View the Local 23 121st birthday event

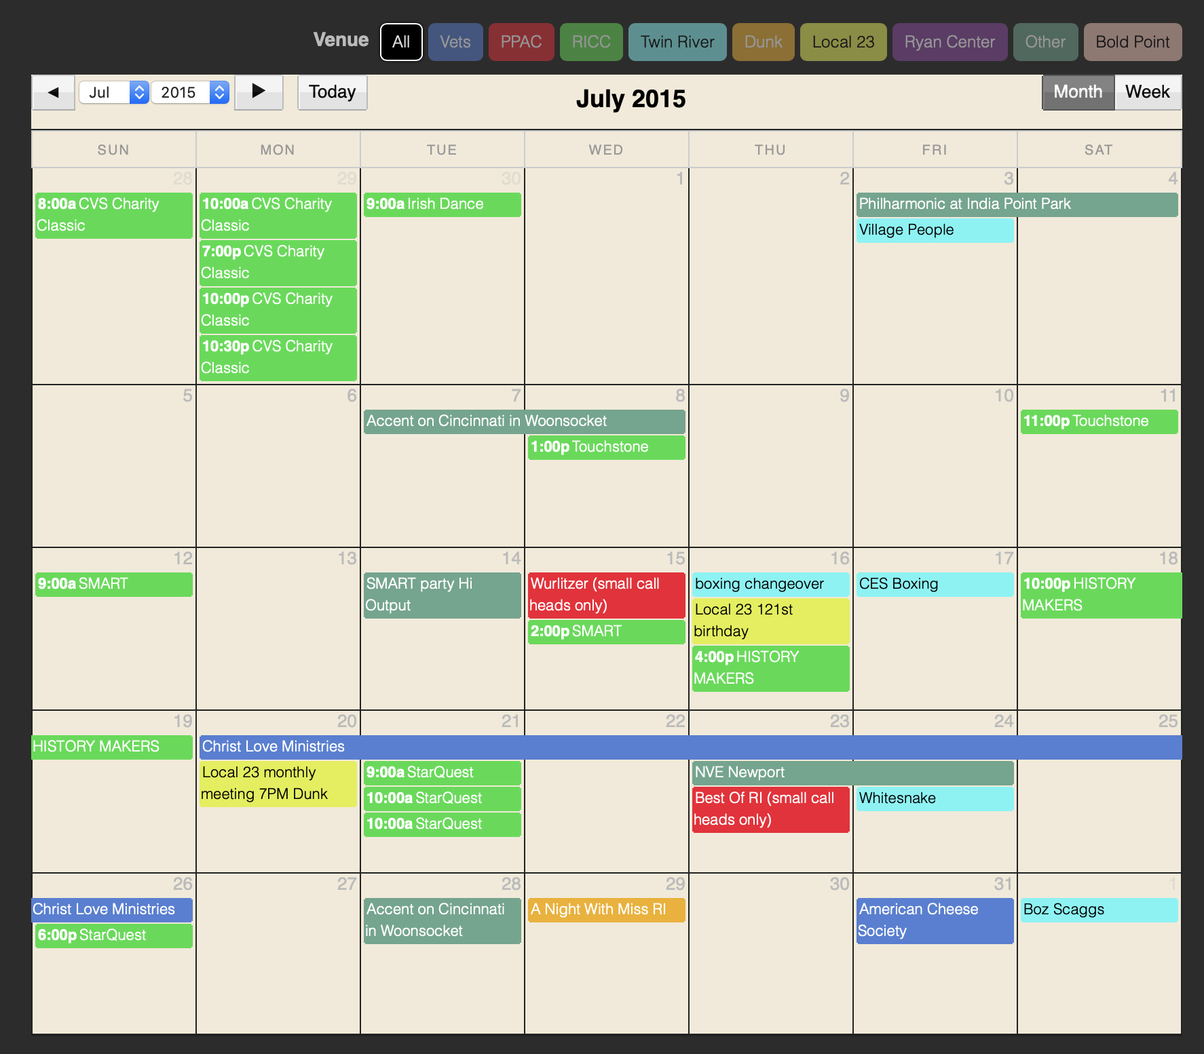click(770, 620)
